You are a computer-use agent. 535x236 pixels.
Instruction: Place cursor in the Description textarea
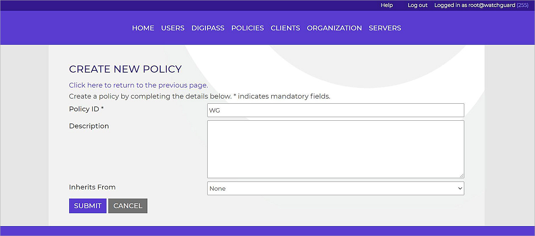coord(335,149)
